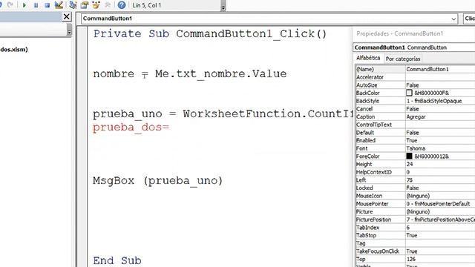475x267 pixels.
Task: Select the Accelerator property row
Action: pyautogui.click(x=416, y=77)
